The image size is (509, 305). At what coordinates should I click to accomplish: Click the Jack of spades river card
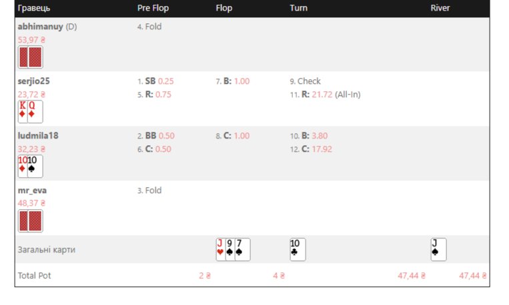[x=438, y=250]
